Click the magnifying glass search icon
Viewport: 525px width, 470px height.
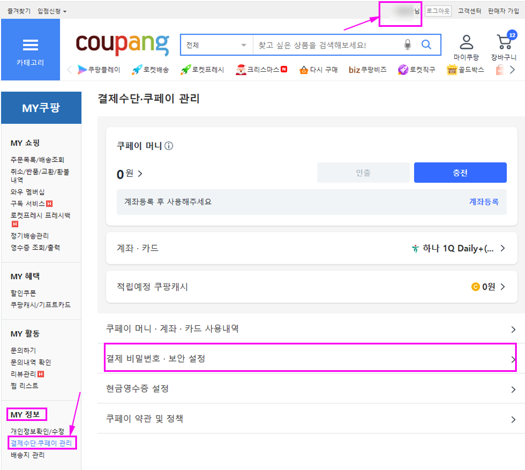click(x=426, y=45)
